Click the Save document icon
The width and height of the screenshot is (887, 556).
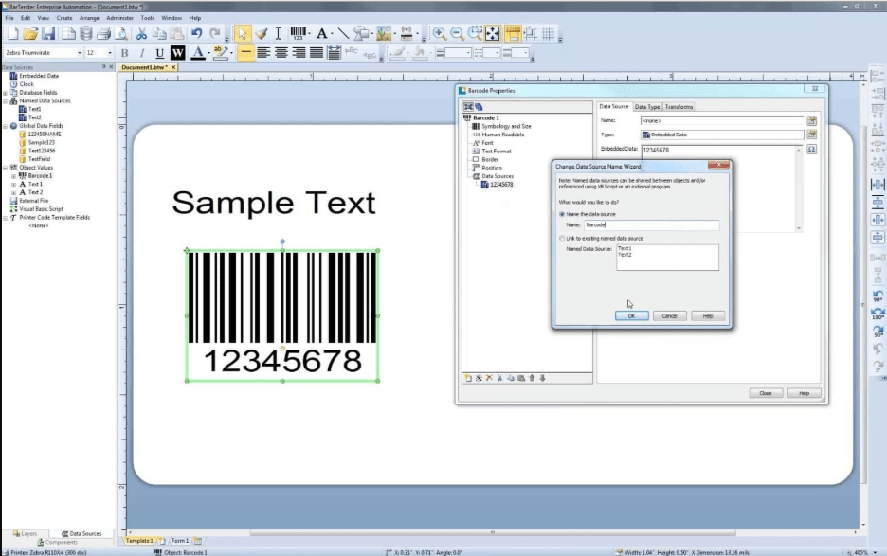click(x=47, y=33)
